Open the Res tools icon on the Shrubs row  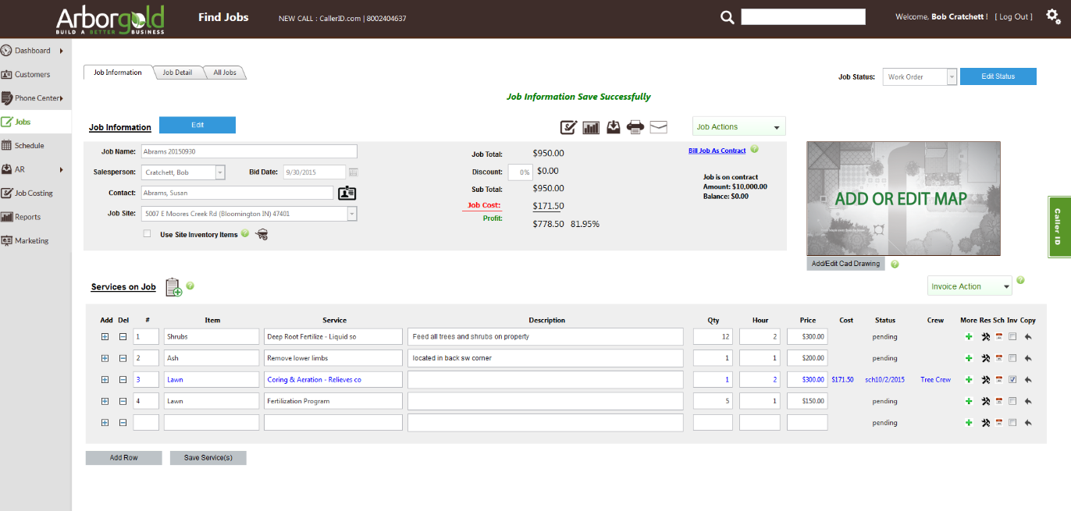pyautogui.click(x=985, y=336)
